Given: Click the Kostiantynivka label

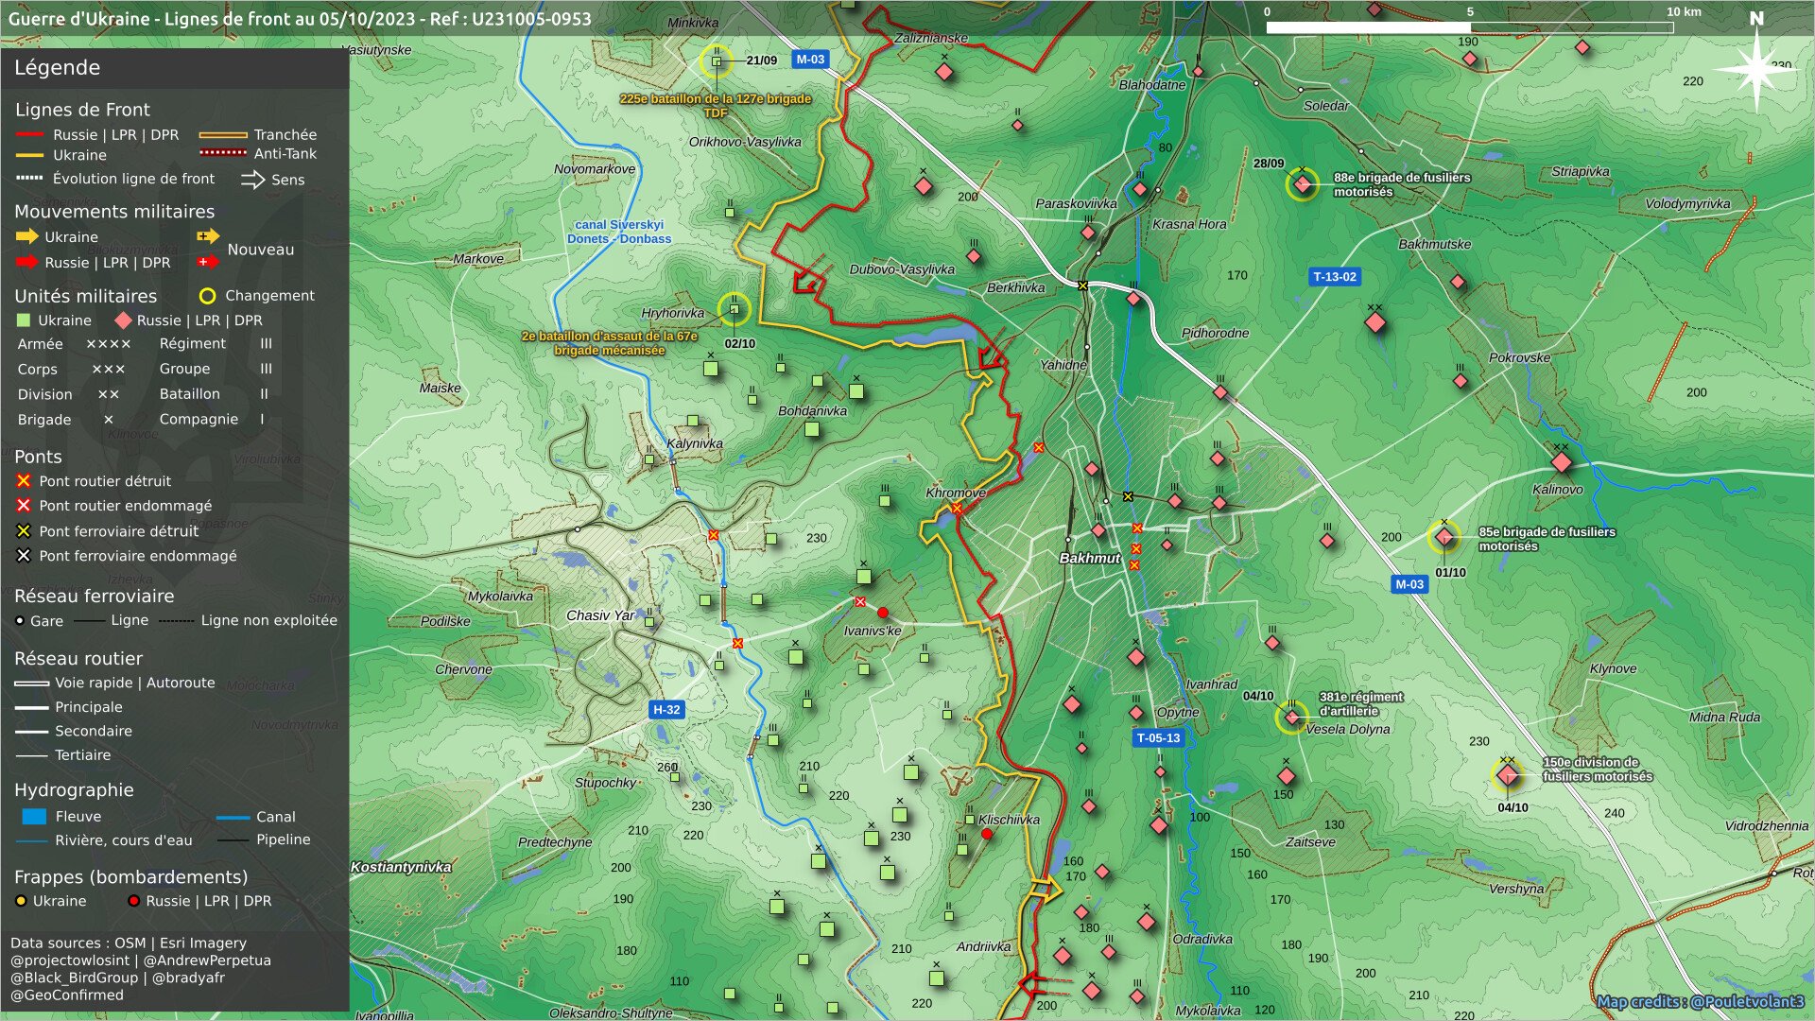Looking at the screenshot, I should 401,867.
